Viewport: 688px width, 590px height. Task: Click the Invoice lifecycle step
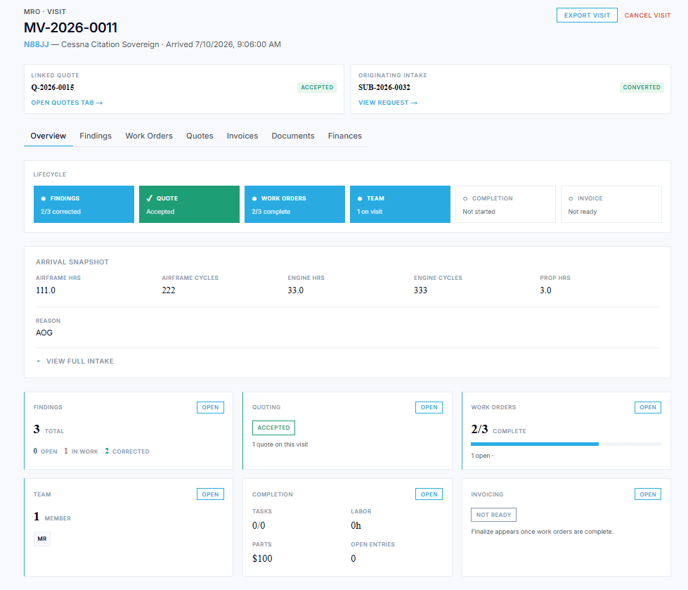tap(611, 204)
